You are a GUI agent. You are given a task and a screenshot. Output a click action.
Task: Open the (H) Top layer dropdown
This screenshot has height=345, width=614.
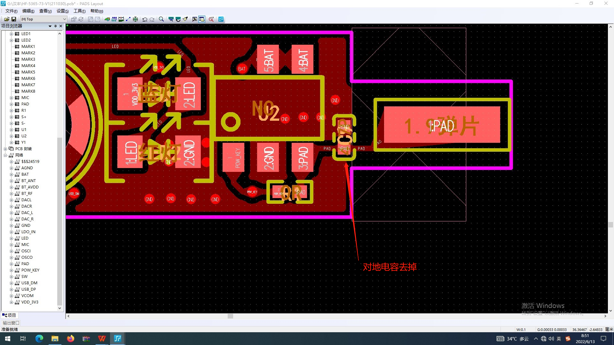tap(43, 19)
